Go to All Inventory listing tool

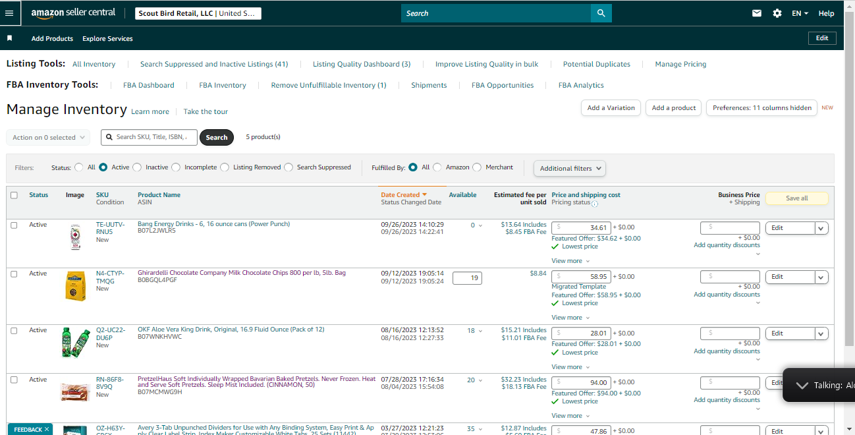94,64
